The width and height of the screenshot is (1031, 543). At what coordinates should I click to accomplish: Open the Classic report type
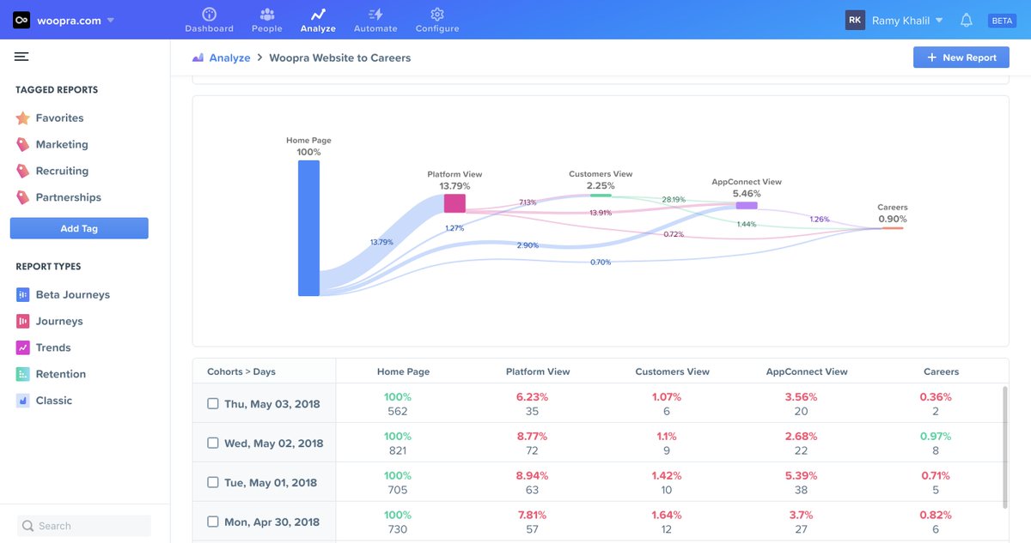tap(53, 401)
